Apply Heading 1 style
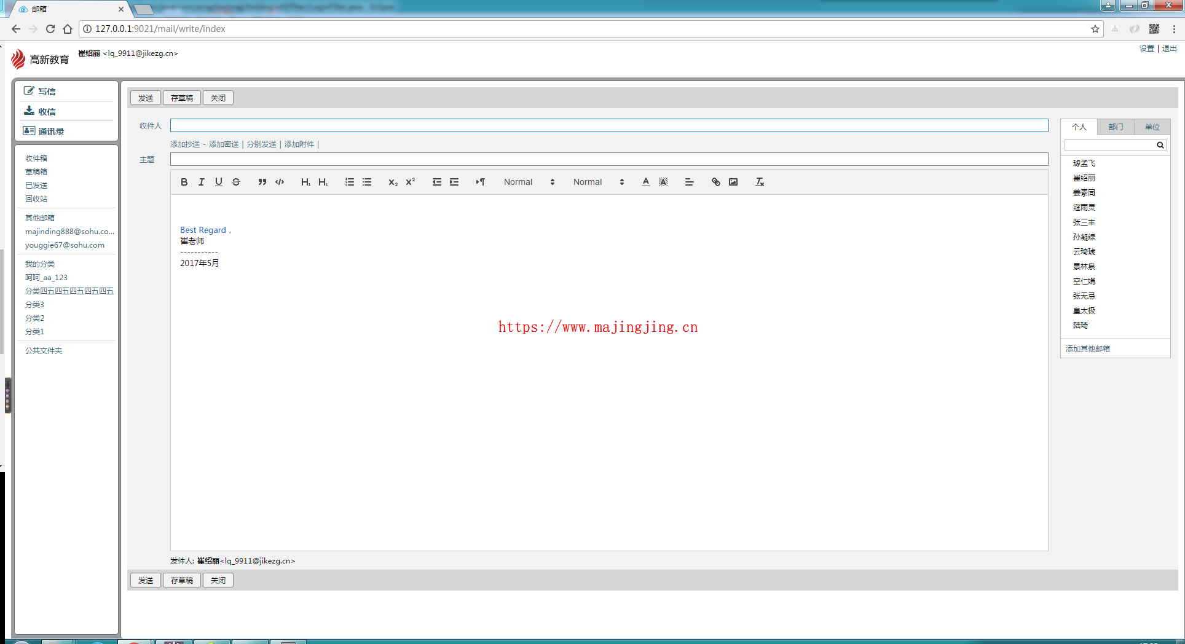This screenshot has width=1185, height=644. (x=305, y=182)
